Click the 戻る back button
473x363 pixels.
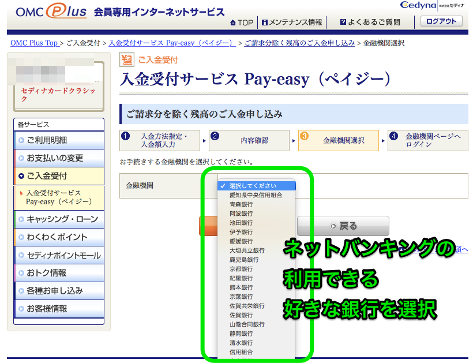[x=343, y=226]
